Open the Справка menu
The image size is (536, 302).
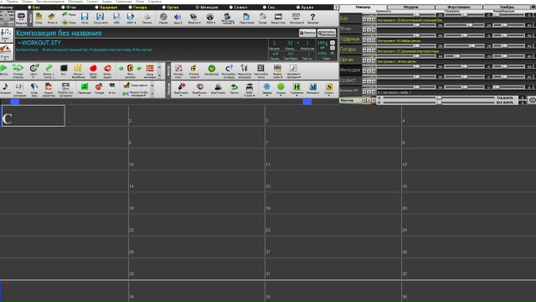tap(154, 2)
